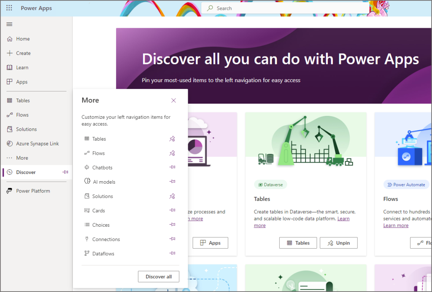Click the Apps button on the card
The image size is (432, 292).
[210, 243]
